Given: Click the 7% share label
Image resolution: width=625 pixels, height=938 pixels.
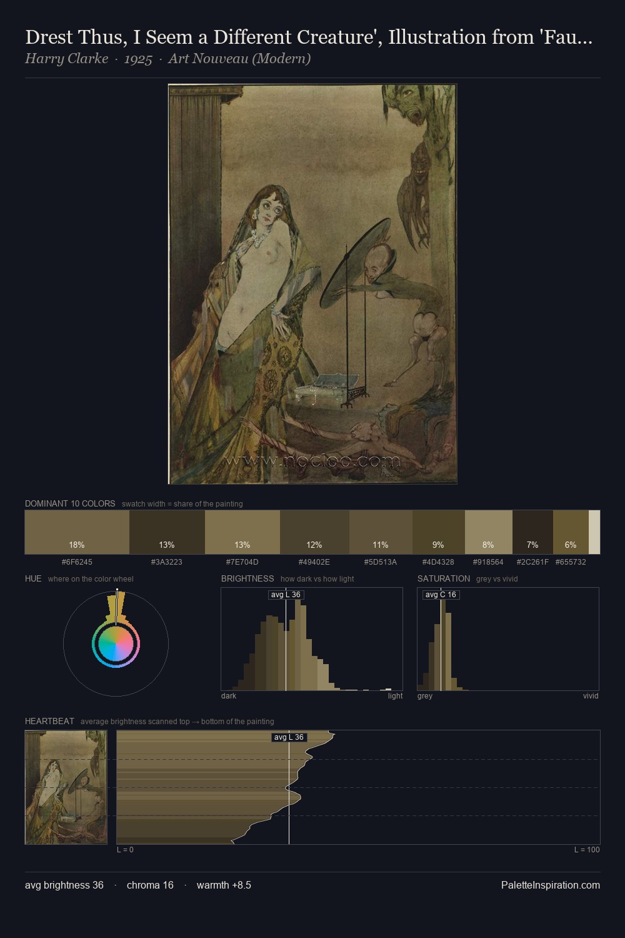Looking at the screenshot, I should coord(532,545).
